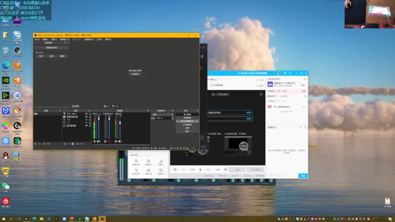
Task: Open settings gear of third mixer channel
Action: coord(116,142)
